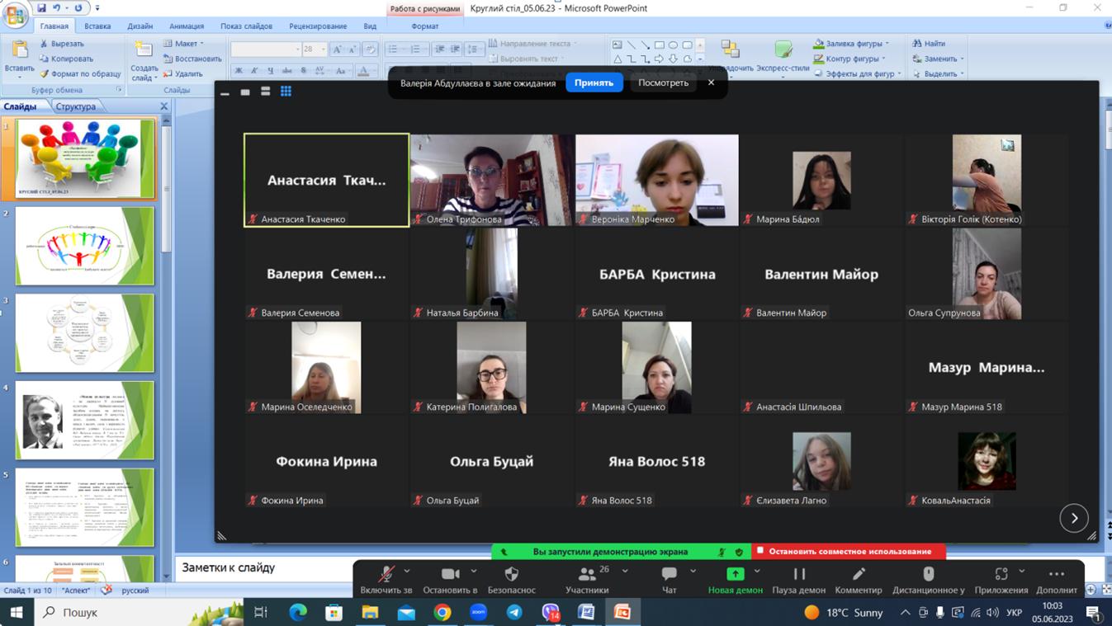The height and width of the screenshot is (626, 1112).
Task: Click the font color button
Action: click(x=363, y=72)
